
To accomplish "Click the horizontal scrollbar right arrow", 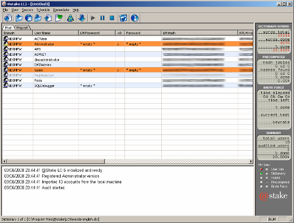I will click(251, 161).
